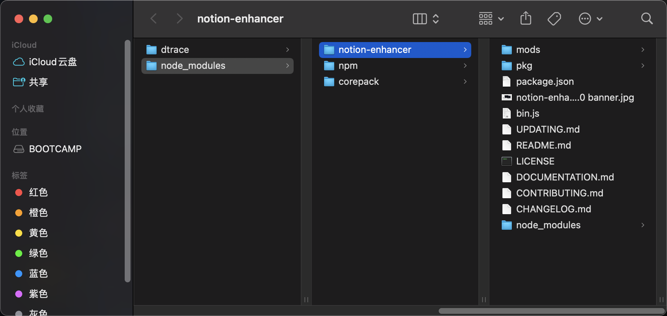Screen dimensions: 667x316
Task: Go forward with the right chevron button
Action: click(x=179, y=18)
